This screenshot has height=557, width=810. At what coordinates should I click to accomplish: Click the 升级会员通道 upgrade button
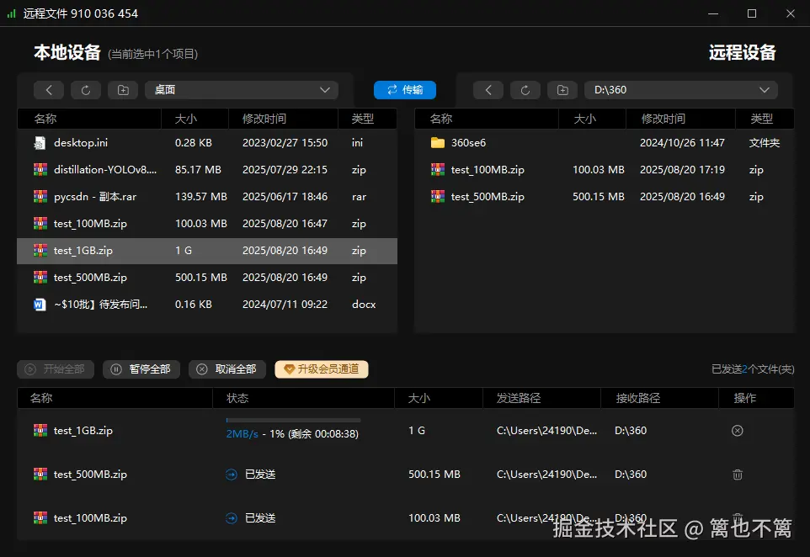[322, 369]
